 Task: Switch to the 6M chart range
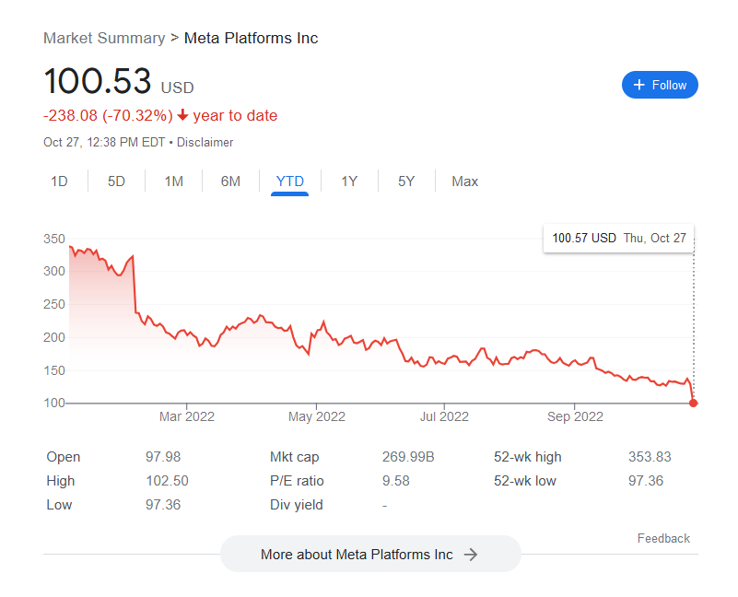click(230, 181)
